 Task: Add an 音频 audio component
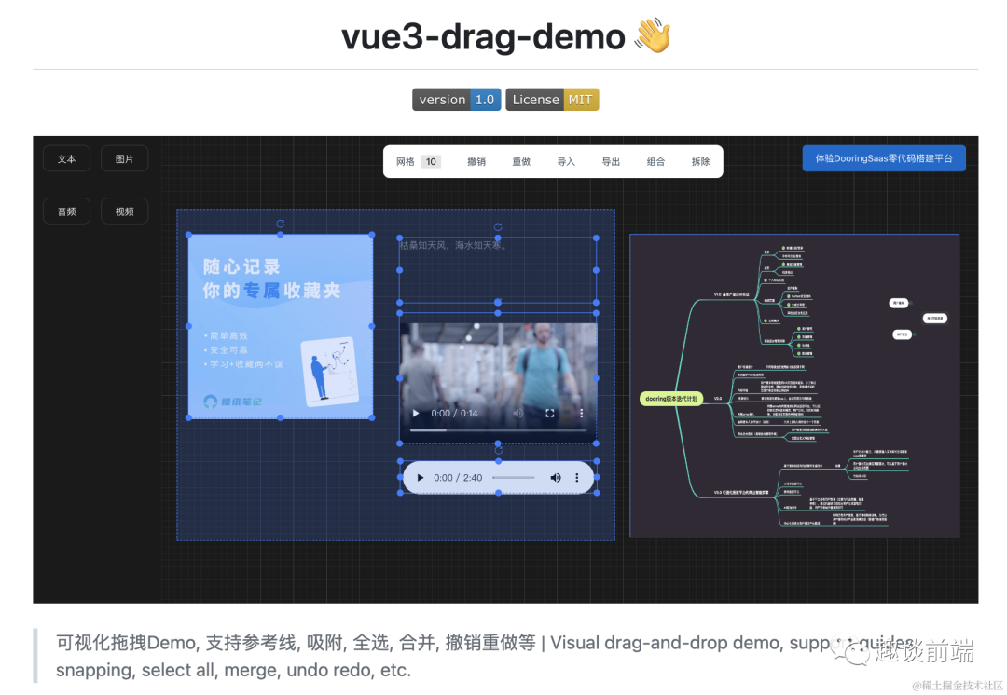tap(67, 211)
